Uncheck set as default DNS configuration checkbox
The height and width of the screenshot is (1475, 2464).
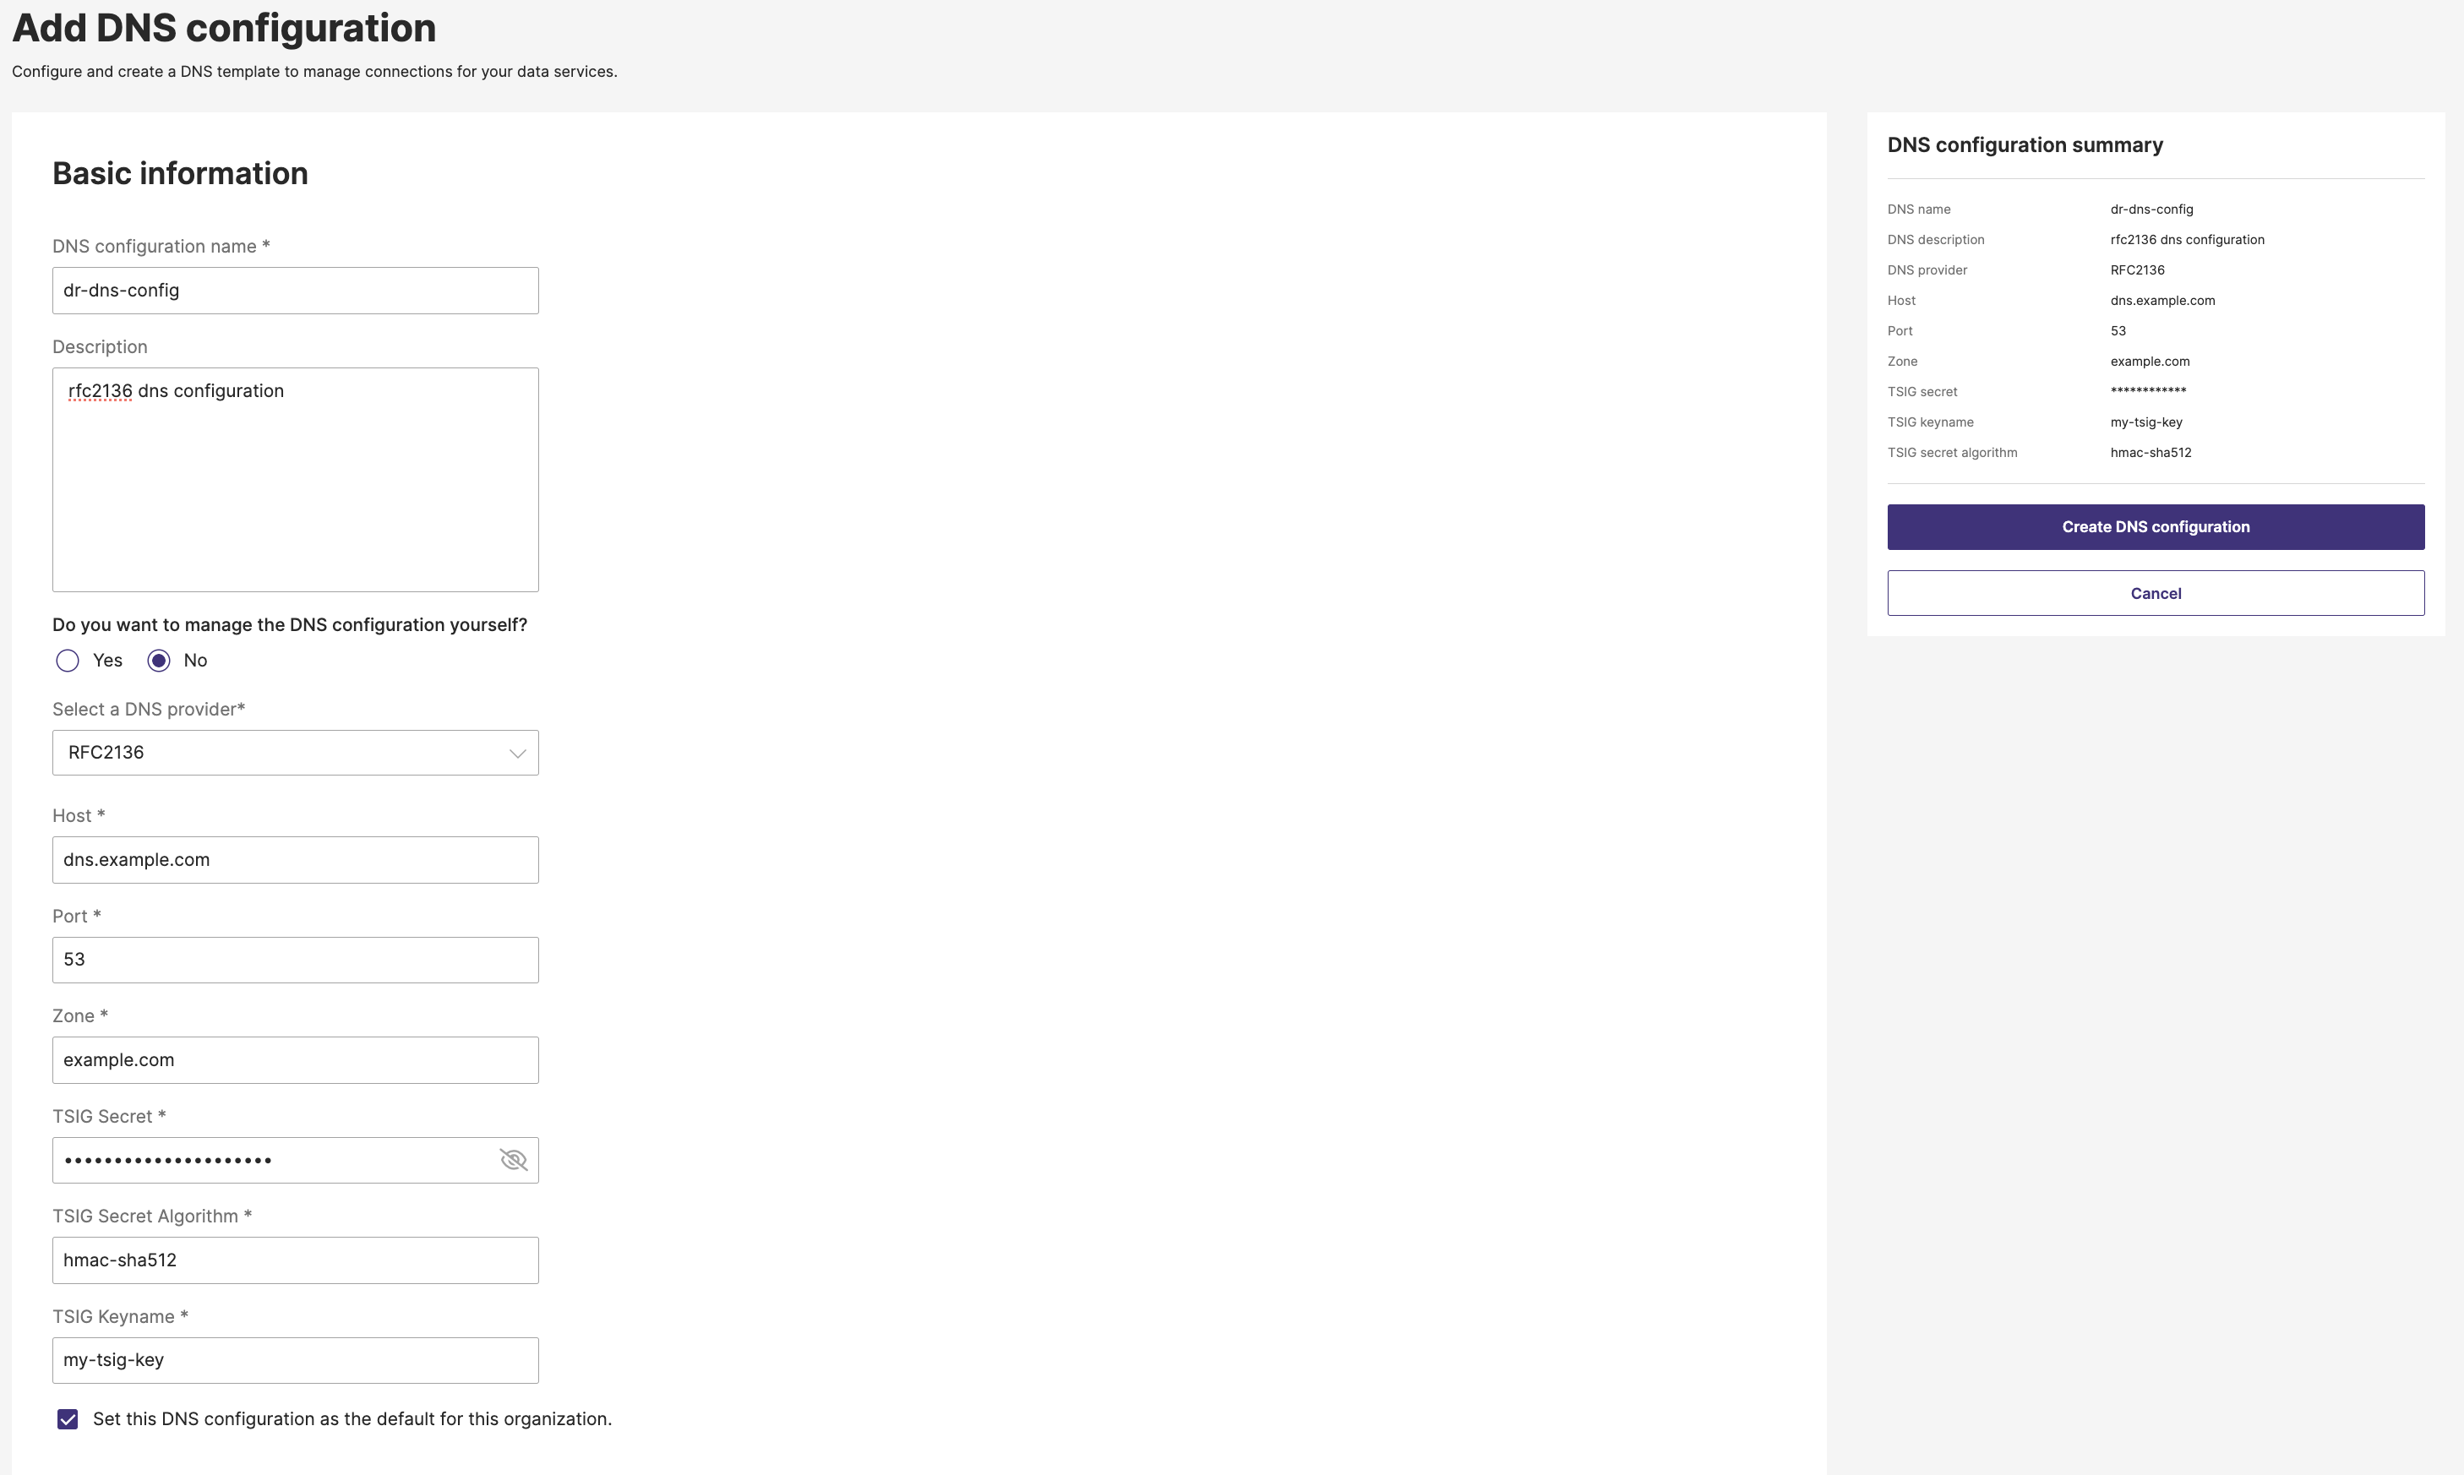[x=68, y=1419]
